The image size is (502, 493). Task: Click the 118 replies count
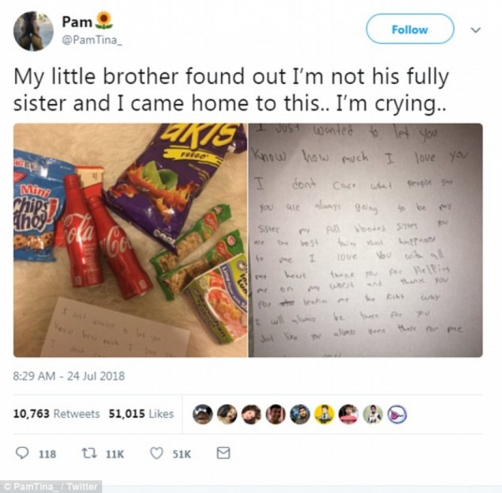[47, 454]
